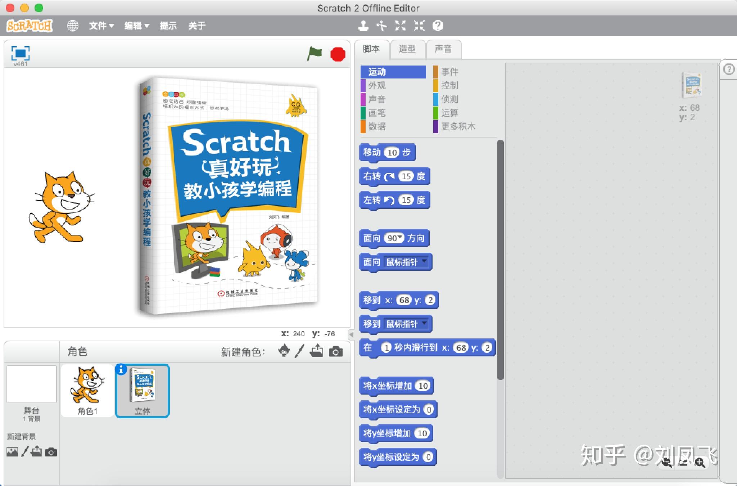Open the 90 direction dropdown in 面向 block
This screenshot has width=737, height=486.
(x=401, y=238)
